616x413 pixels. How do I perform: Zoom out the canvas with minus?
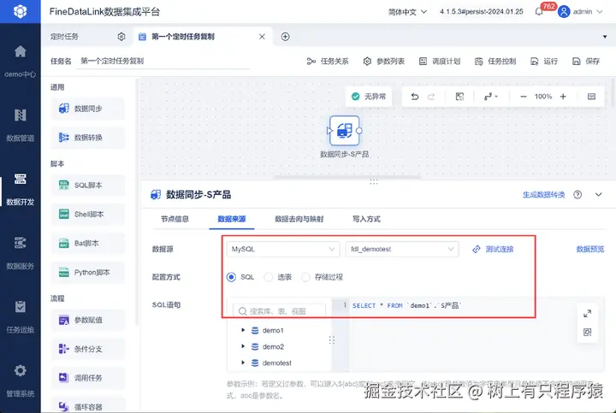coord(524,97)
